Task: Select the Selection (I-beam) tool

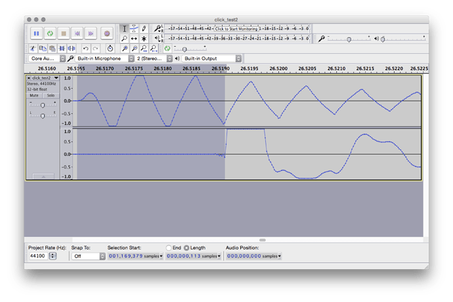Action: (x=124, y=29)
